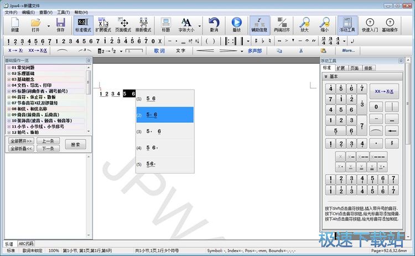Collapse the 基本 section in floating tools
Viewport: 415px width, 256px height.
click(x=326, y=76)
